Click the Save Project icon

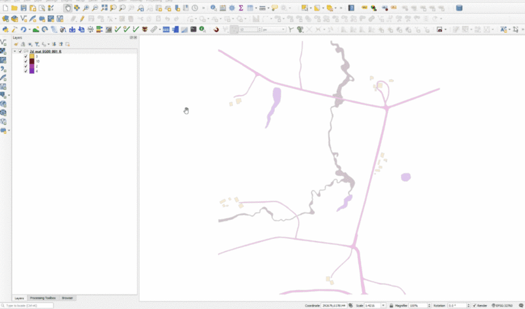point(24,8)
